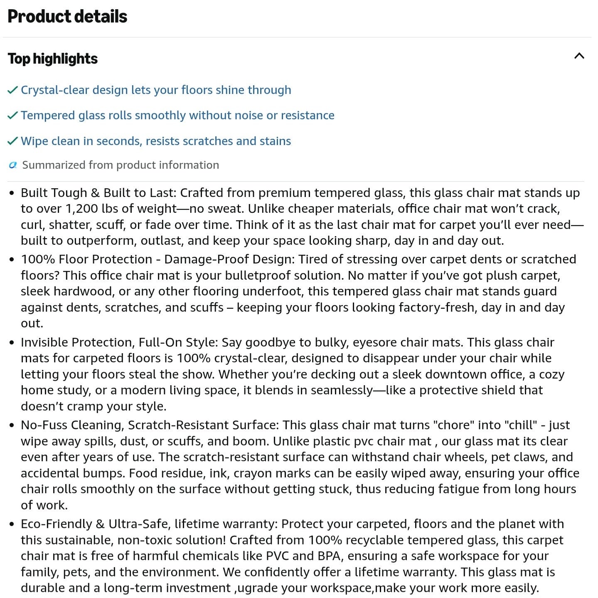This screenshot has height=598, width=598.
Task: Click checkmark icon beside Wipe clean
Action: click(13, 141)
